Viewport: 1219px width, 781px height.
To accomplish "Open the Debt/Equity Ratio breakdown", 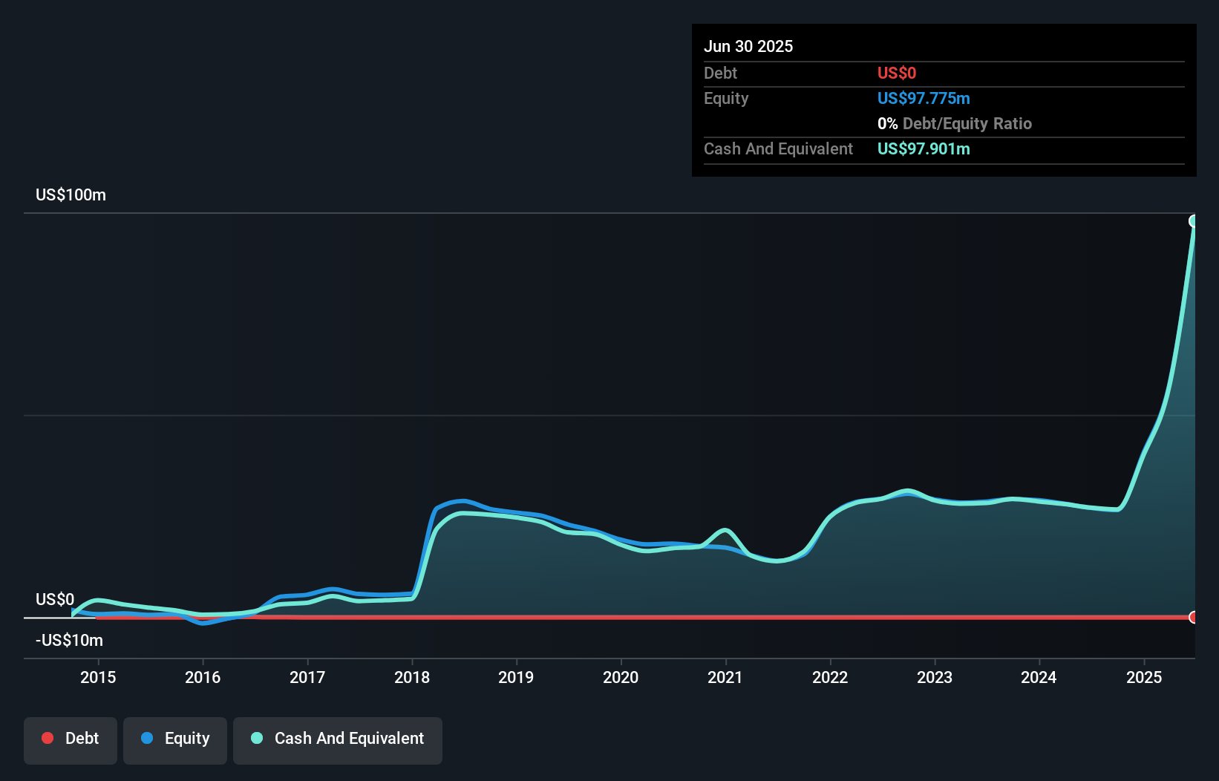I will (955, 123).
